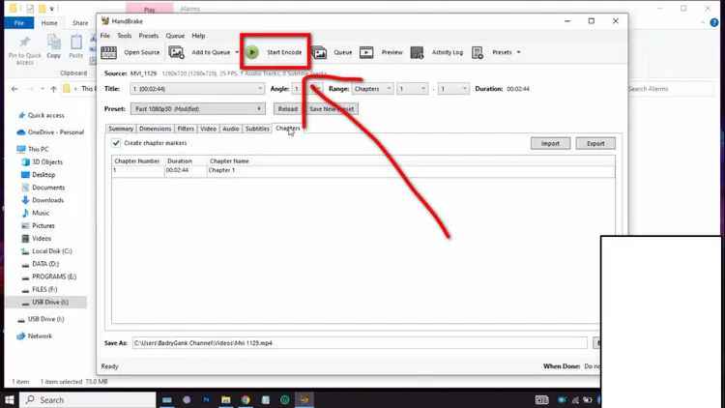
Task: Switch to the Dimensions tab
Action: point(156,129)
